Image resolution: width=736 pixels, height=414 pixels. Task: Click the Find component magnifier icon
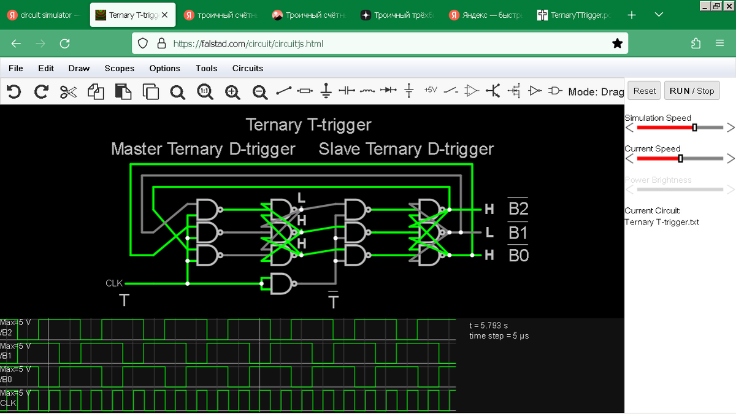[x=178, y=91]
